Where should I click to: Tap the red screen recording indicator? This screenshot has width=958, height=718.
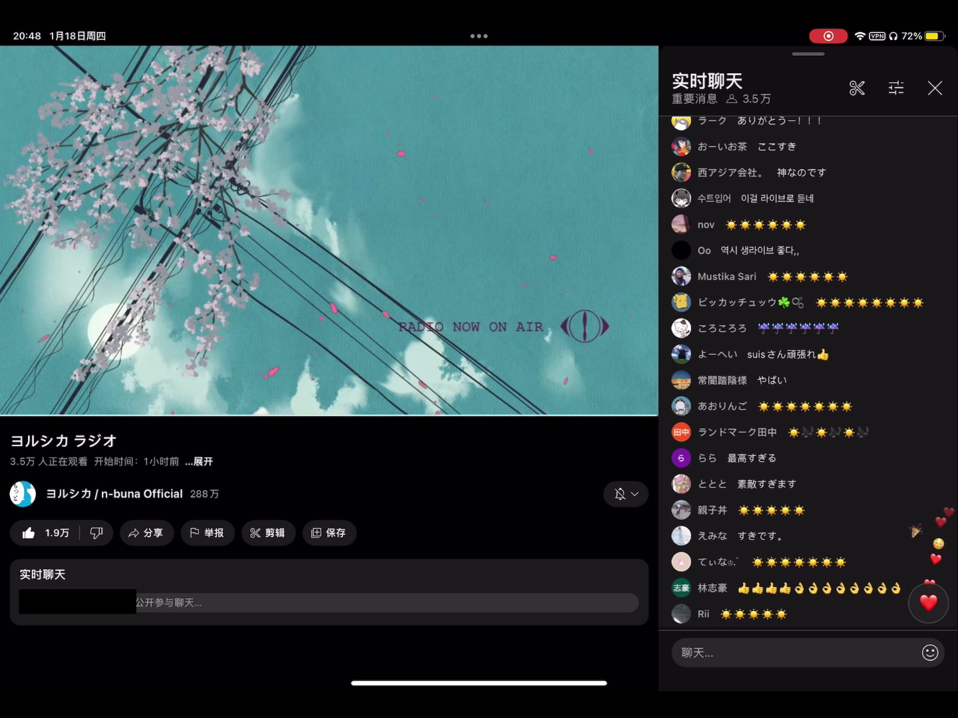(x=828, y=36)
